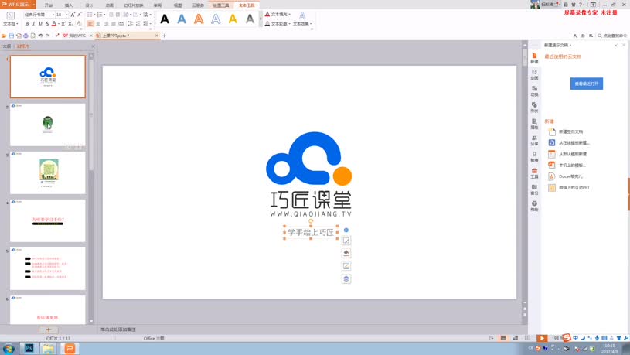Apply the black WordArt style
Image resolution: width=630 pixels, height=355 pixels.
(165, 19)
